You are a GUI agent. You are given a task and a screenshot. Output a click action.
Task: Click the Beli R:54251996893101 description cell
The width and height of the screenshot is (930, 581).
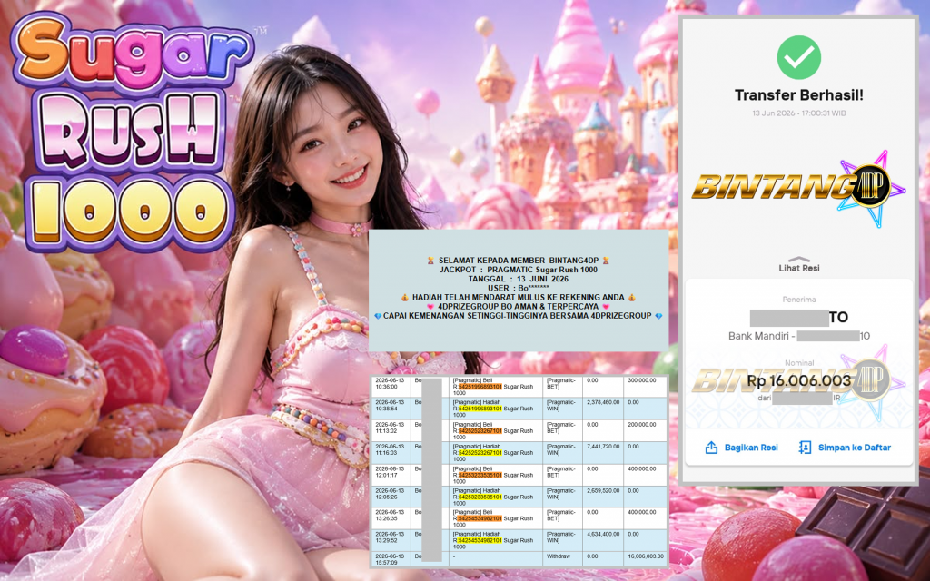point(496,385)
